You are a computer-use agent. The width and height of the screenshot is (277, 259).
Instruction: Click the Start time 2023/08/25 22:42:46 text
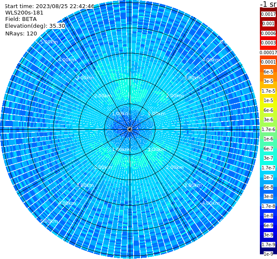click(x=50, y=6)
